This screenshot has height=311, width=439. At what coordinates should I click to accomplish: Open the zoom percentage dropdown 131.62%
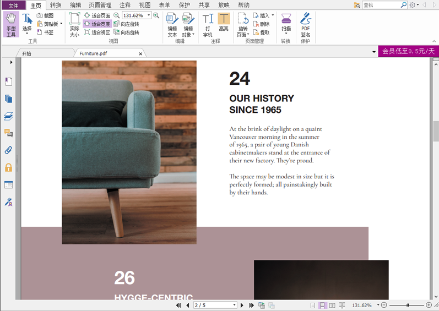click(149, 16)
